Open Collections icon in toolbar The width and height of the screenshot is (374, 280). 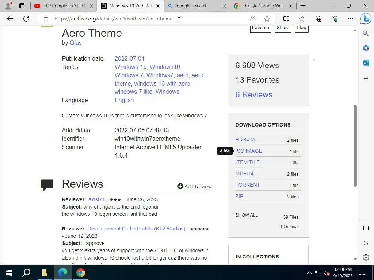point(318,19)
